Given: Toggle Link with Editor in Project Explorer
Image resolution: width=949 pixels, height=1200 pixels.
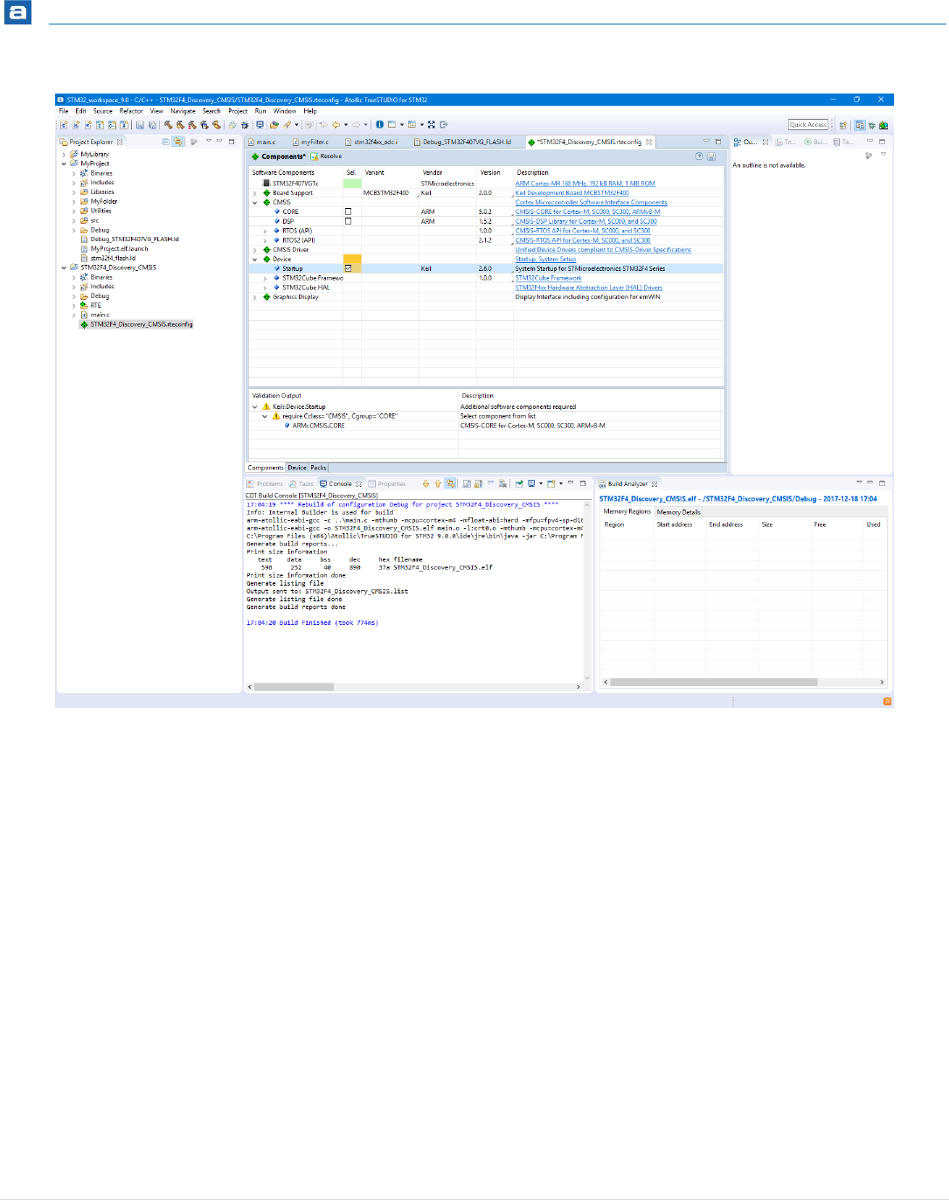Looking at the screenshot, I should (178, 142).
